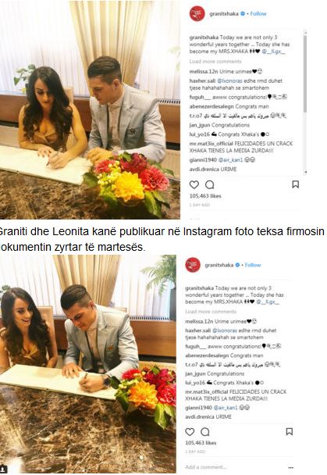
Task: Load more comments on top post
Action: (x=215, y=62)
